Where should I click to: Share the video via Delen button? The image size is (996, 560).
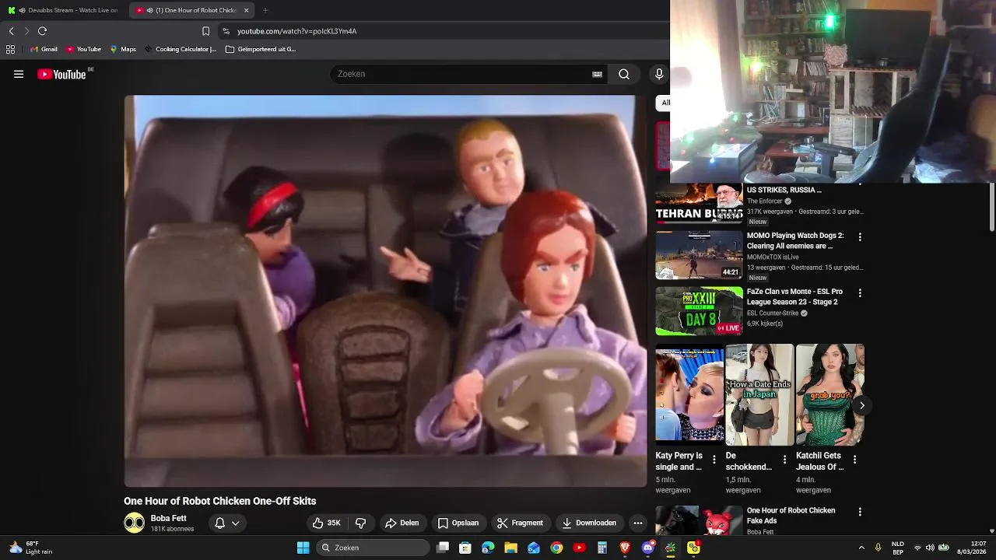tap(402, 523)
